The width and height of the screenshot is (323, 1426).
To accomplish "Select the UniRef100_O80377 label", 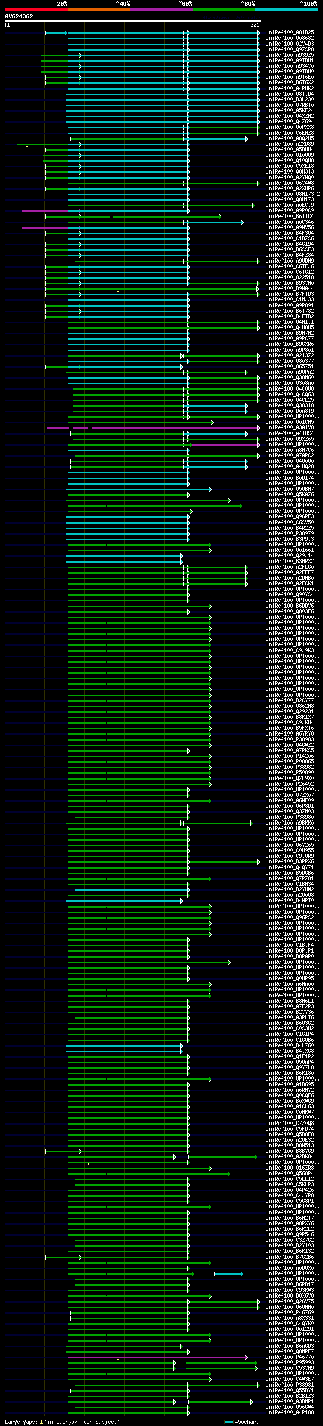I will [290, 361].
